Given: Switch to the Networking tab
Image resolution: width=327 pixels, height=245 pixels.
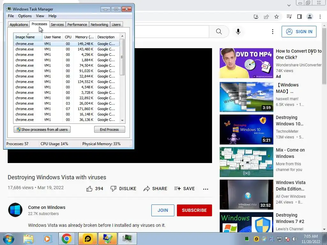Looking at the screenshot, I should (99, 25).
